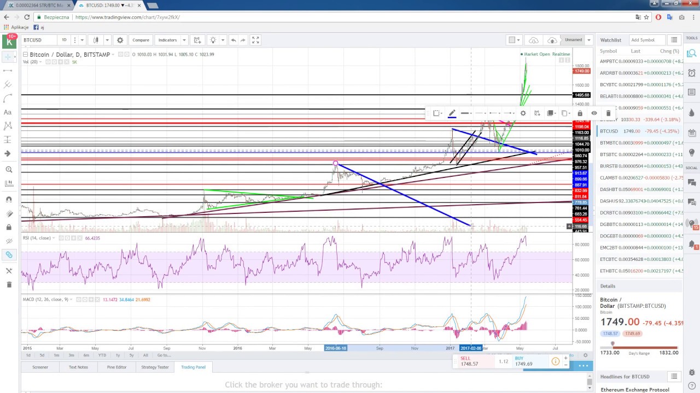Undo last action with back arrow
Image resolution: width=700 pixels, height=393 pixels.
point(234,40)
